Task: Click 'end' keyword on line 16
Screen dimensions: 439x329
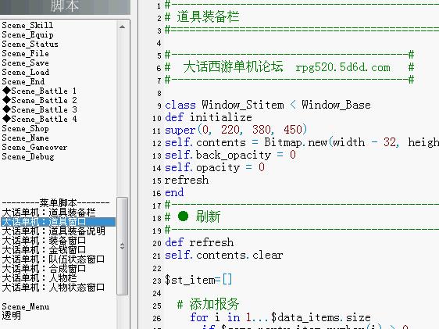Action: point(174,193)
